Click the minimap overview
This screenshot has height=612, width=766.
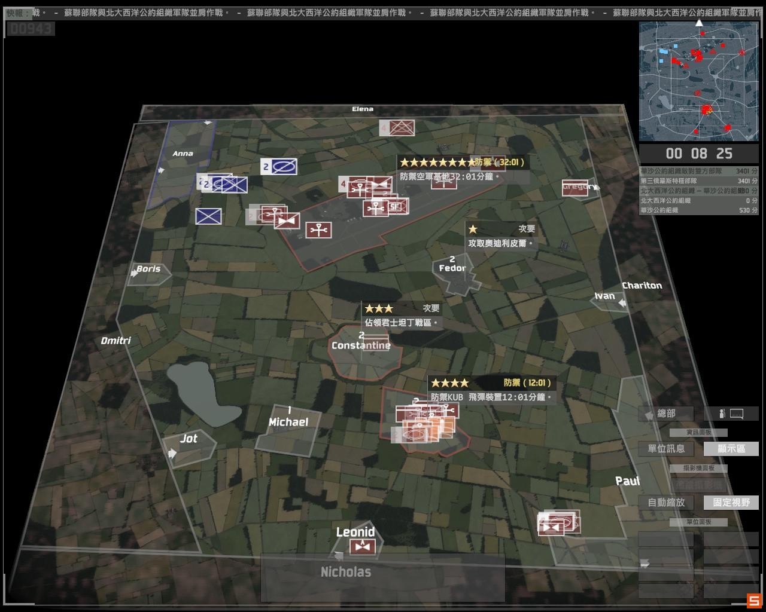(698, 81)
